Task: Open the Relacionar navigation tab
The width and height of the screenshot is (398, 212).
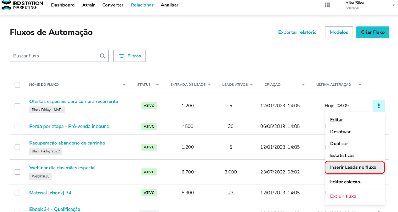Action: 142,5
